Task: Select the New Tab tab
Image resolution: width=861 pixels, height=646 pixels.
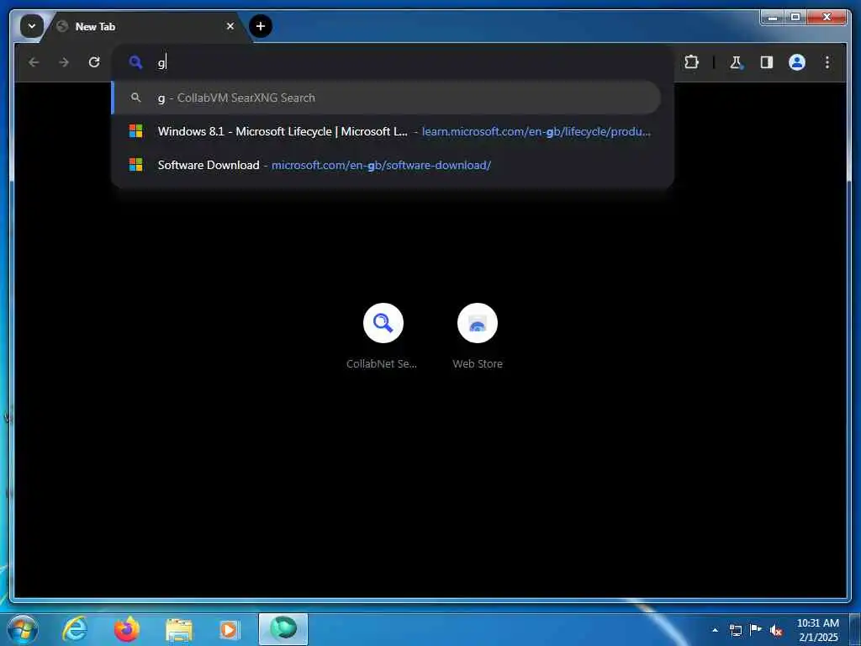Action: tap(146, 26)
